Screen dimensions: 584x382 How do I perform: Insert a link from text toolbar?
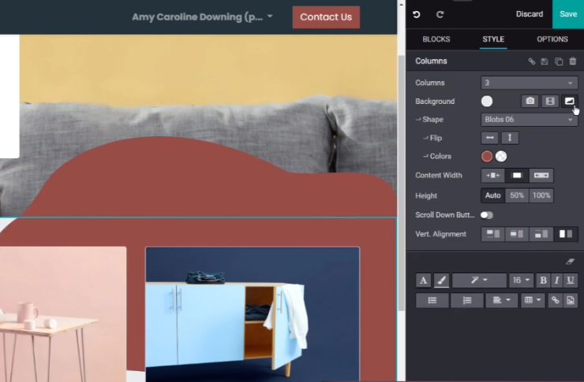[555, 300]
